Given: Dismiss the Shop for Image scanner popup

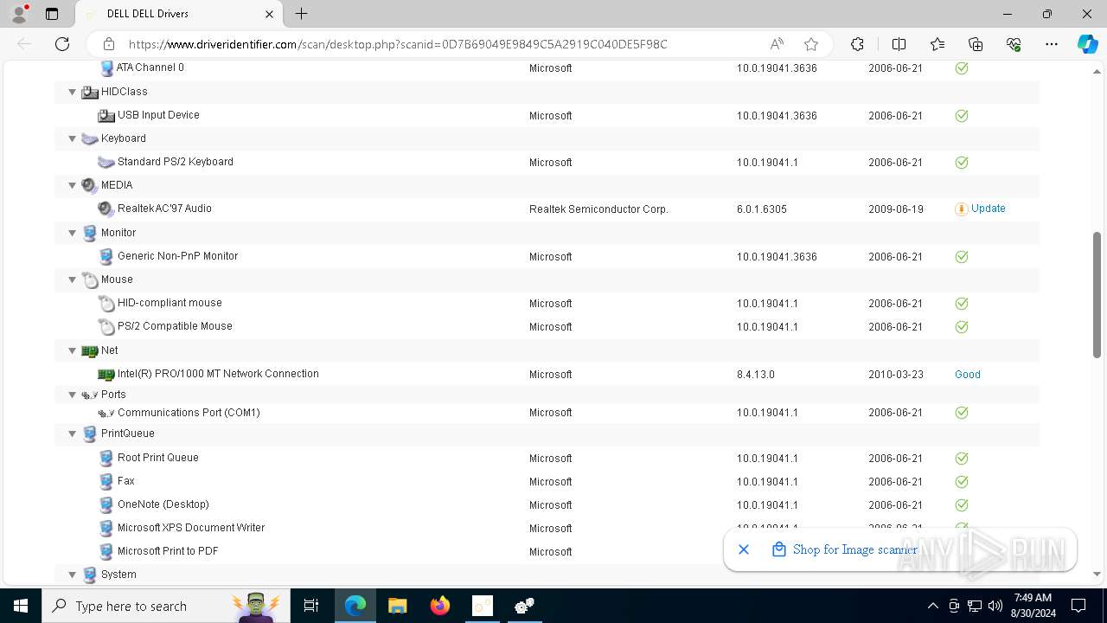Looking at the screenshot, I should tap(744, 549).
